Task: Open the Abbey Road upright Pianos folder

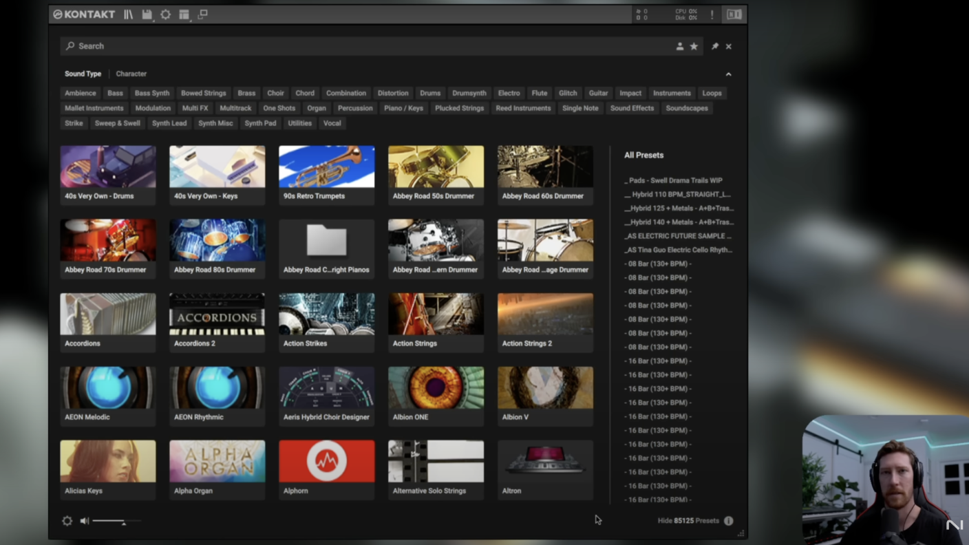Action: coord(327,248)
